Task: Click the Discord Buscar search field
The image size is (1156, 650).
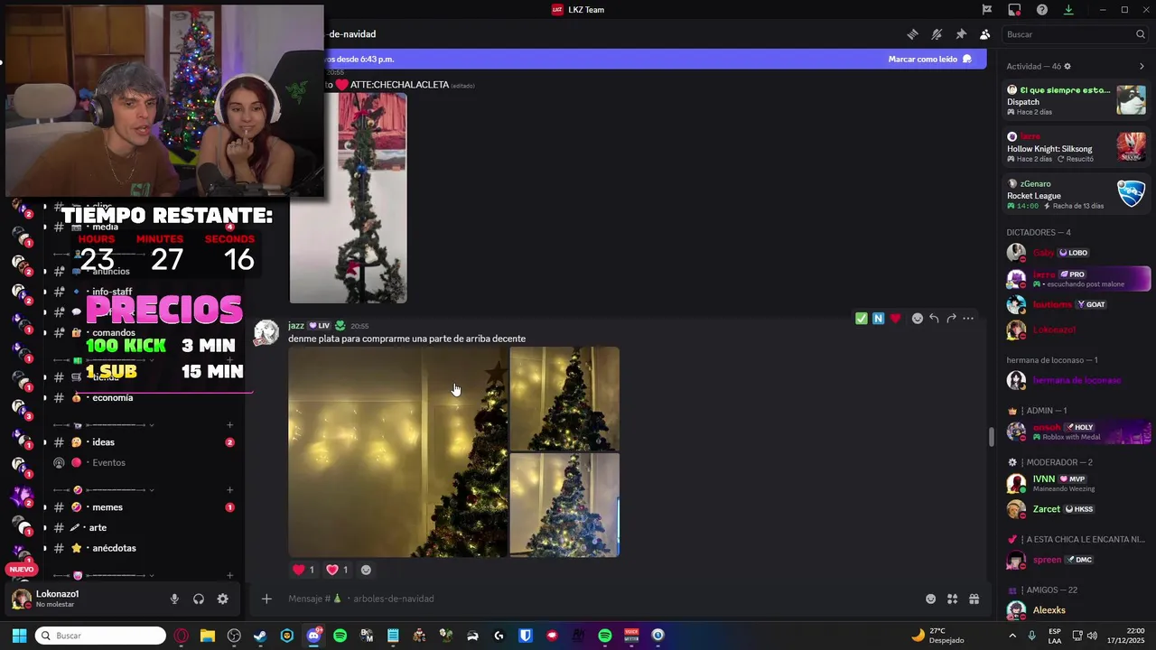Action: (1076, 34)
